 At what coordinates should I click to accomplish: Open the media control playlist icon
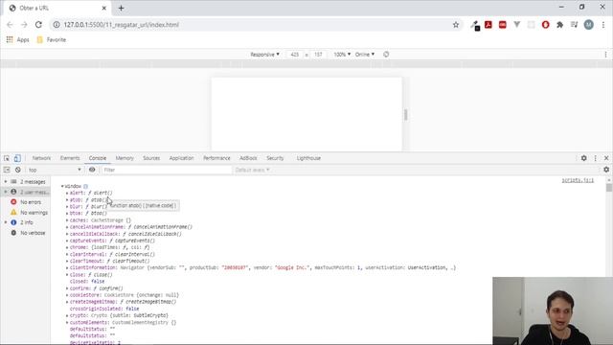tap(574, 25)
